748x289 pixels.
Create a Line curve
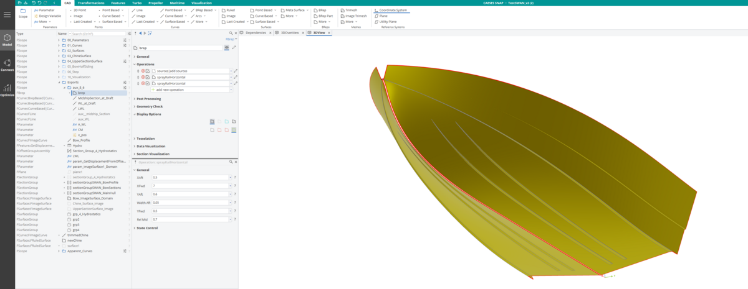[138, 10]
